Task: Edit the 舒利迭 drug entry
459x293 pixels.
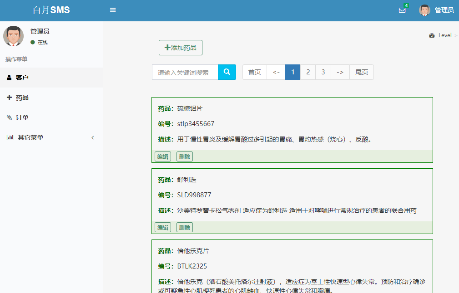Action: coord(163,227)
